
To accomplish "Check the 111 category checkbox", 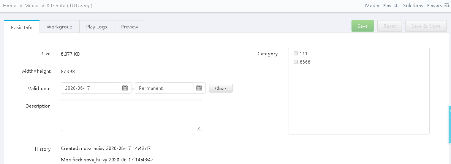I will click(x=296, y=53).
